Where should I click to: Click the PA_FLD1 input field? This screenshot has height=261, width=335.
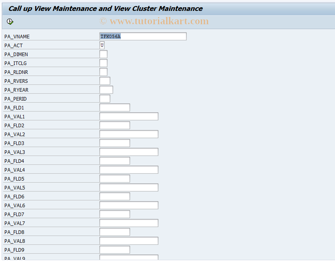click(x=114, y=107)
